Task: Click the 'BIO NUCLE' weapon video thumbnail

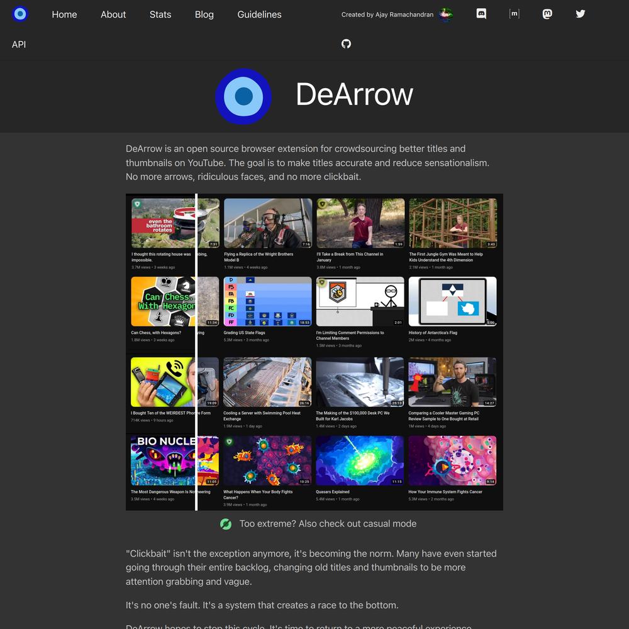Action: (x=175, y=460)
